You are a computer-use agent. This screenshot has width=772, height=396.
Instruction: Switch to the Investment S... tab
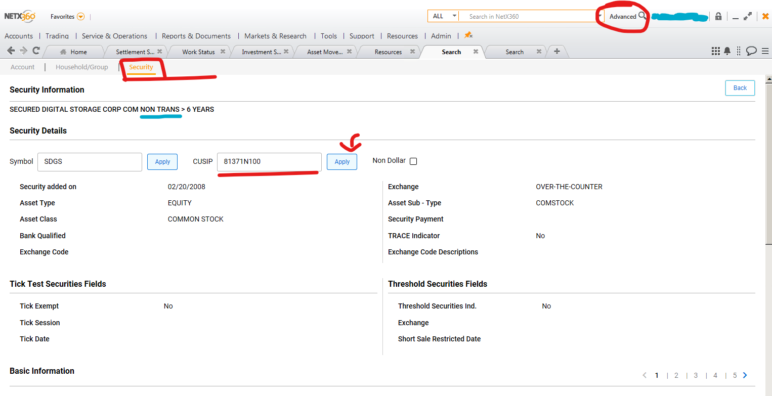coord(261,52)
